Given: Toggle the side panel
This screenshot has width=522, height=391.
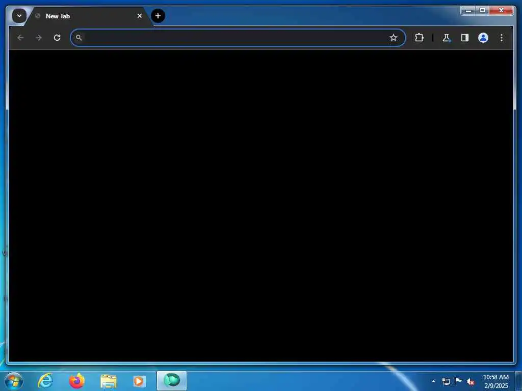Looking at the screenshot, I should click(x=465, y=38).
